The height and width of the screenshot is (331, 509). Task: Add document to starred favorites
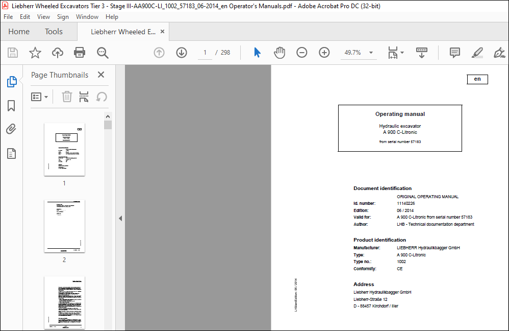pyautogui.click(x=35, y=52)
